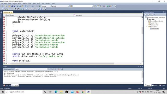Close the 3dcube.cpp editor tab

pos(12,12)
